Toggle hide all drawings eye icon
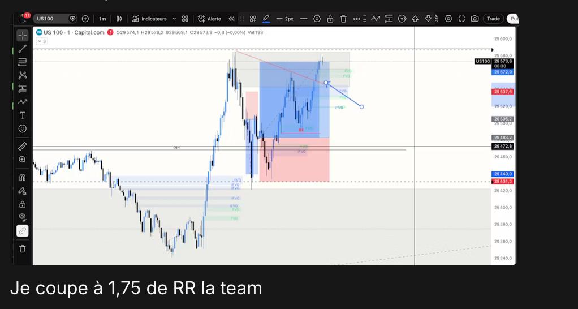This screenshot has width=578, height=309. (23, 217)
